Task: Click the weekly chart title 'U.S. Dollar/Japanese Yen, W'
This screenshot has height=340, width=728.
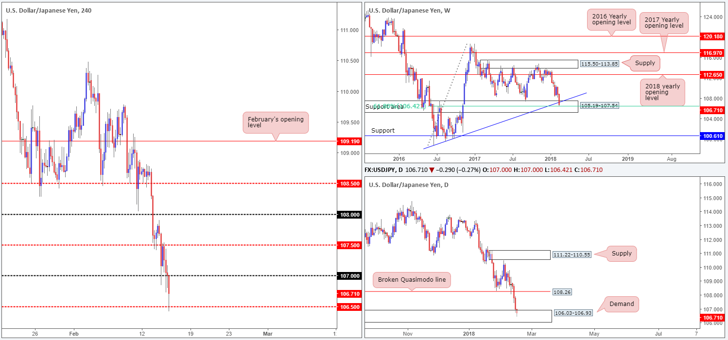Action: tap(409, 10)
